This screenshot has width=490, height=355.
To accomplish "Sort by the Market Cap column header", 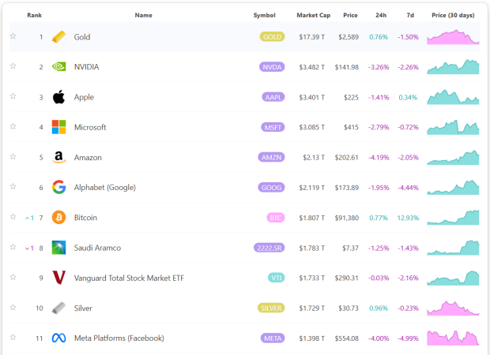I will [x=314, y=15].
